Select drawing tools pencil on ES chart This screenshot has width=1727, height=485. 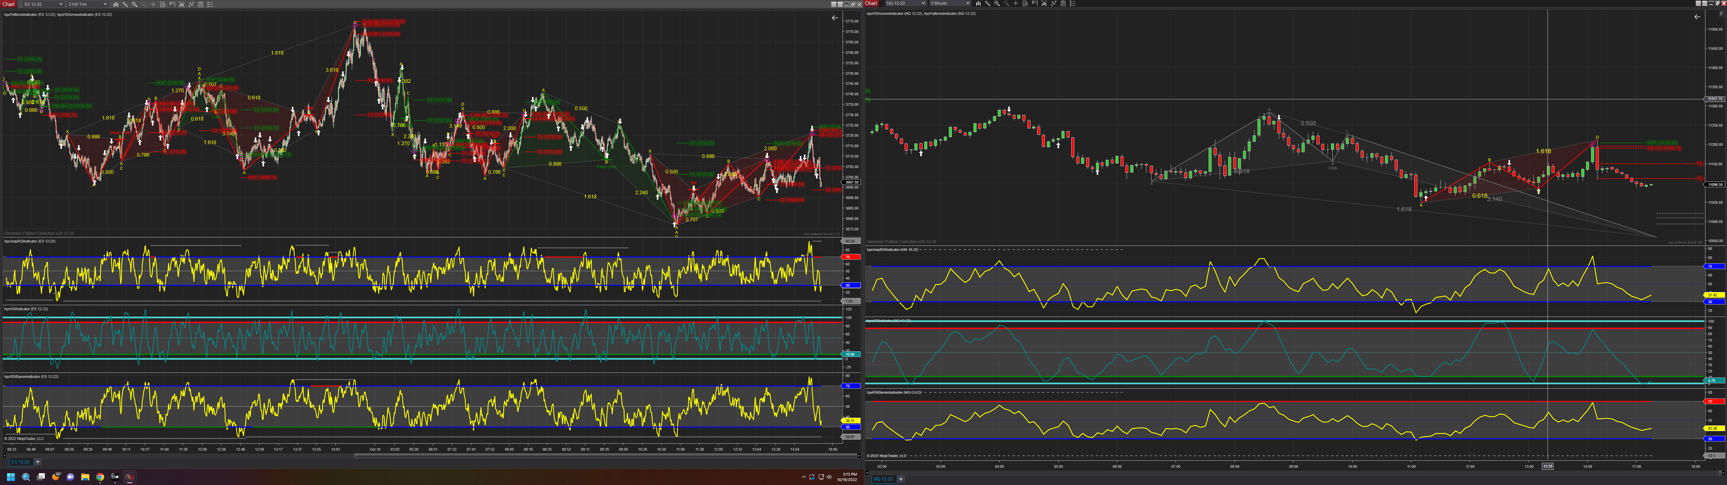[x=125, y=4]
